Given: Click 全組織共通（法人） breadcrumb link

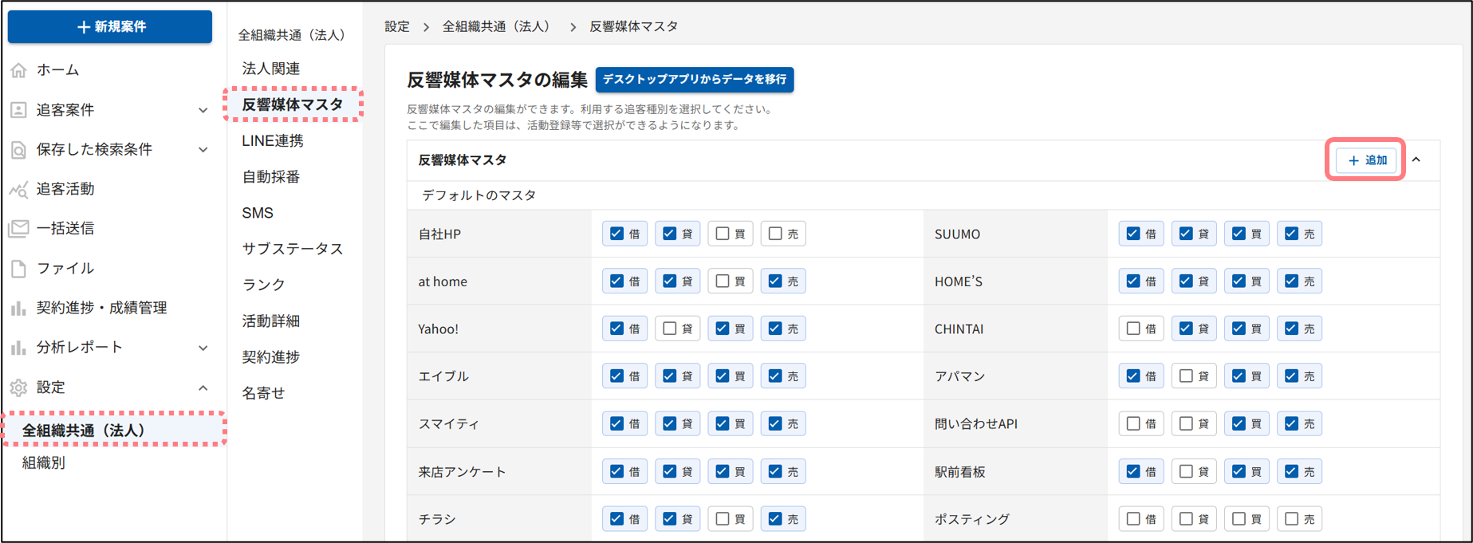Looking at the screenshot, I should pyautogui.click(x=498, y=26).
